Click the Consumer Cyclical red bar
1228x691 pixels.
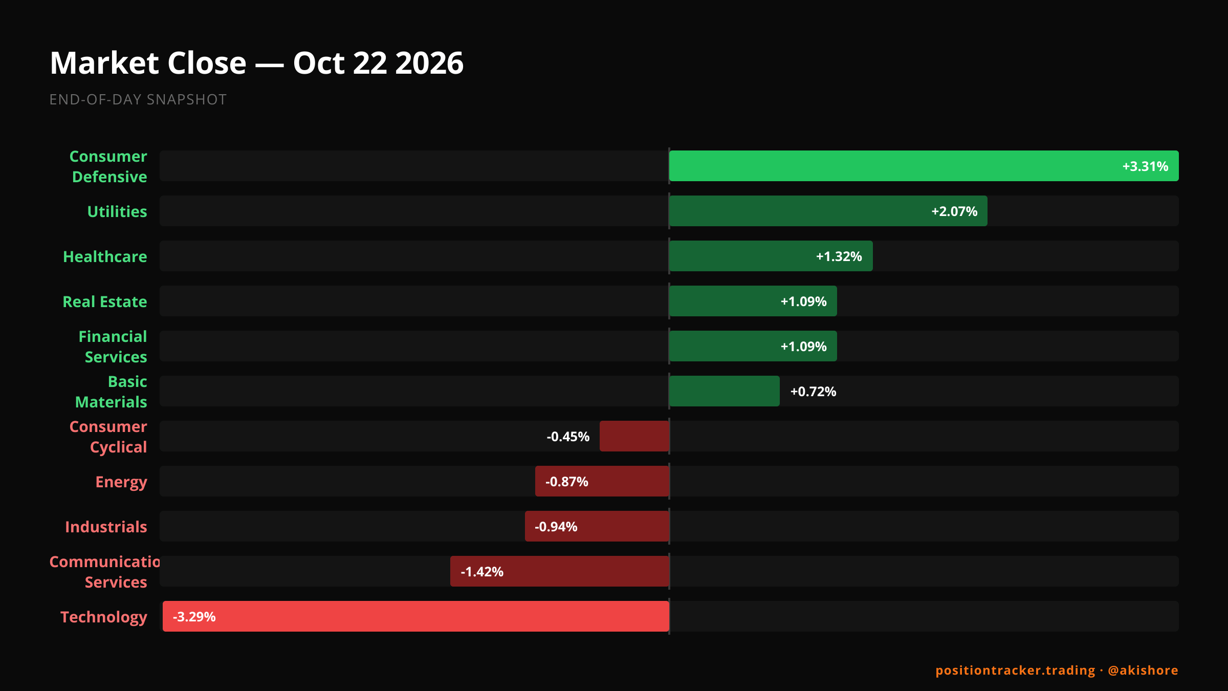pyautogui.click(x=634, y=436)
